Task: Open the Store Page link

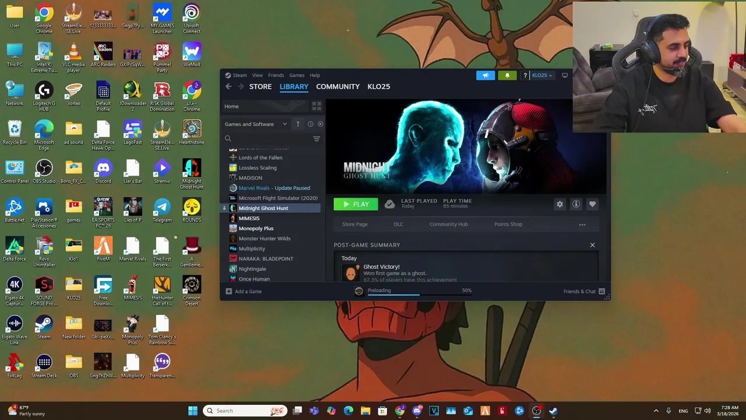Action: pyautogui.click(x=354, y=224)
